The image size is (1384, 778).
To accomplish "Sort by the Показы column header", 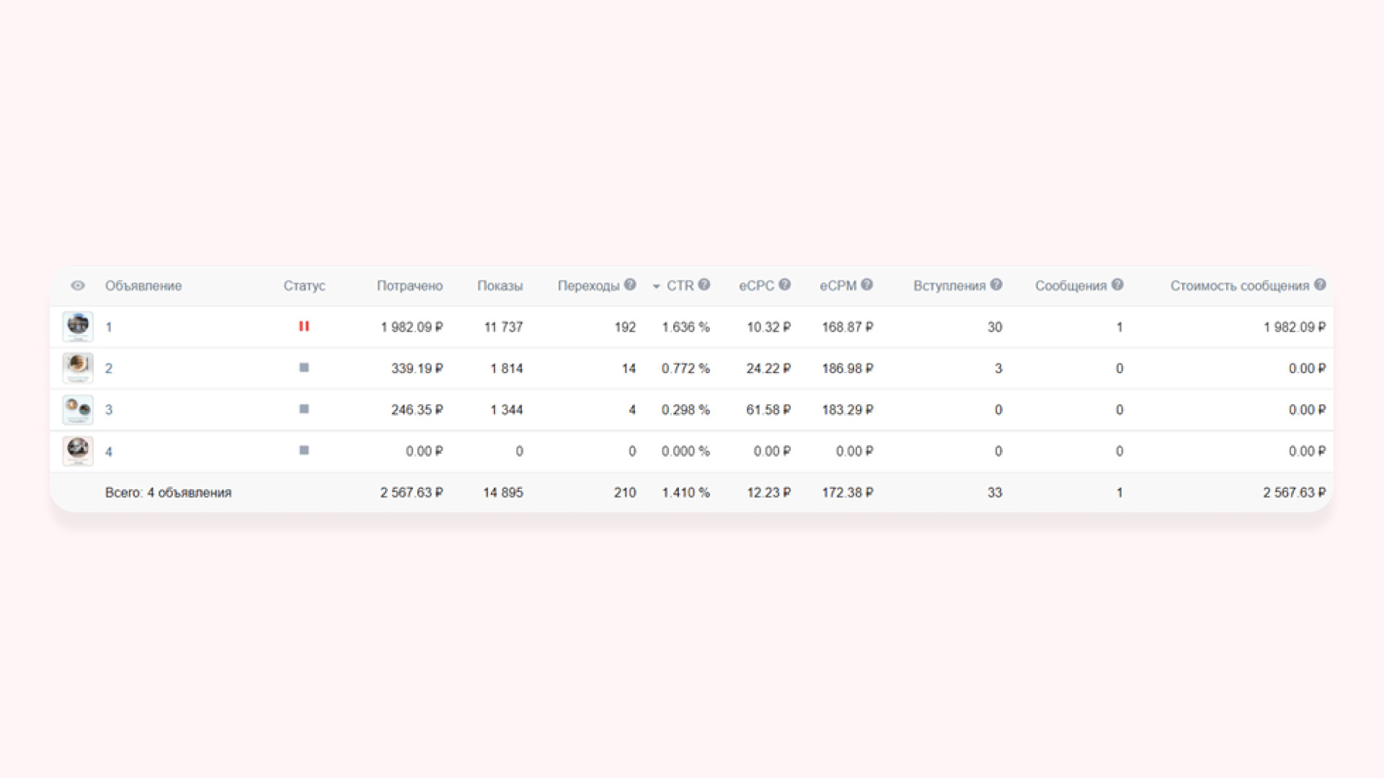I will [x=500, y=286].
